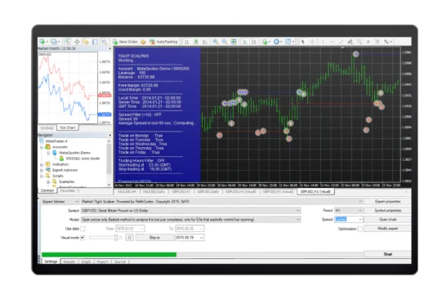Open the Symbol dropdown for GBPUSD
This screenshot has width=447, height=295.
tap(190, 210)
